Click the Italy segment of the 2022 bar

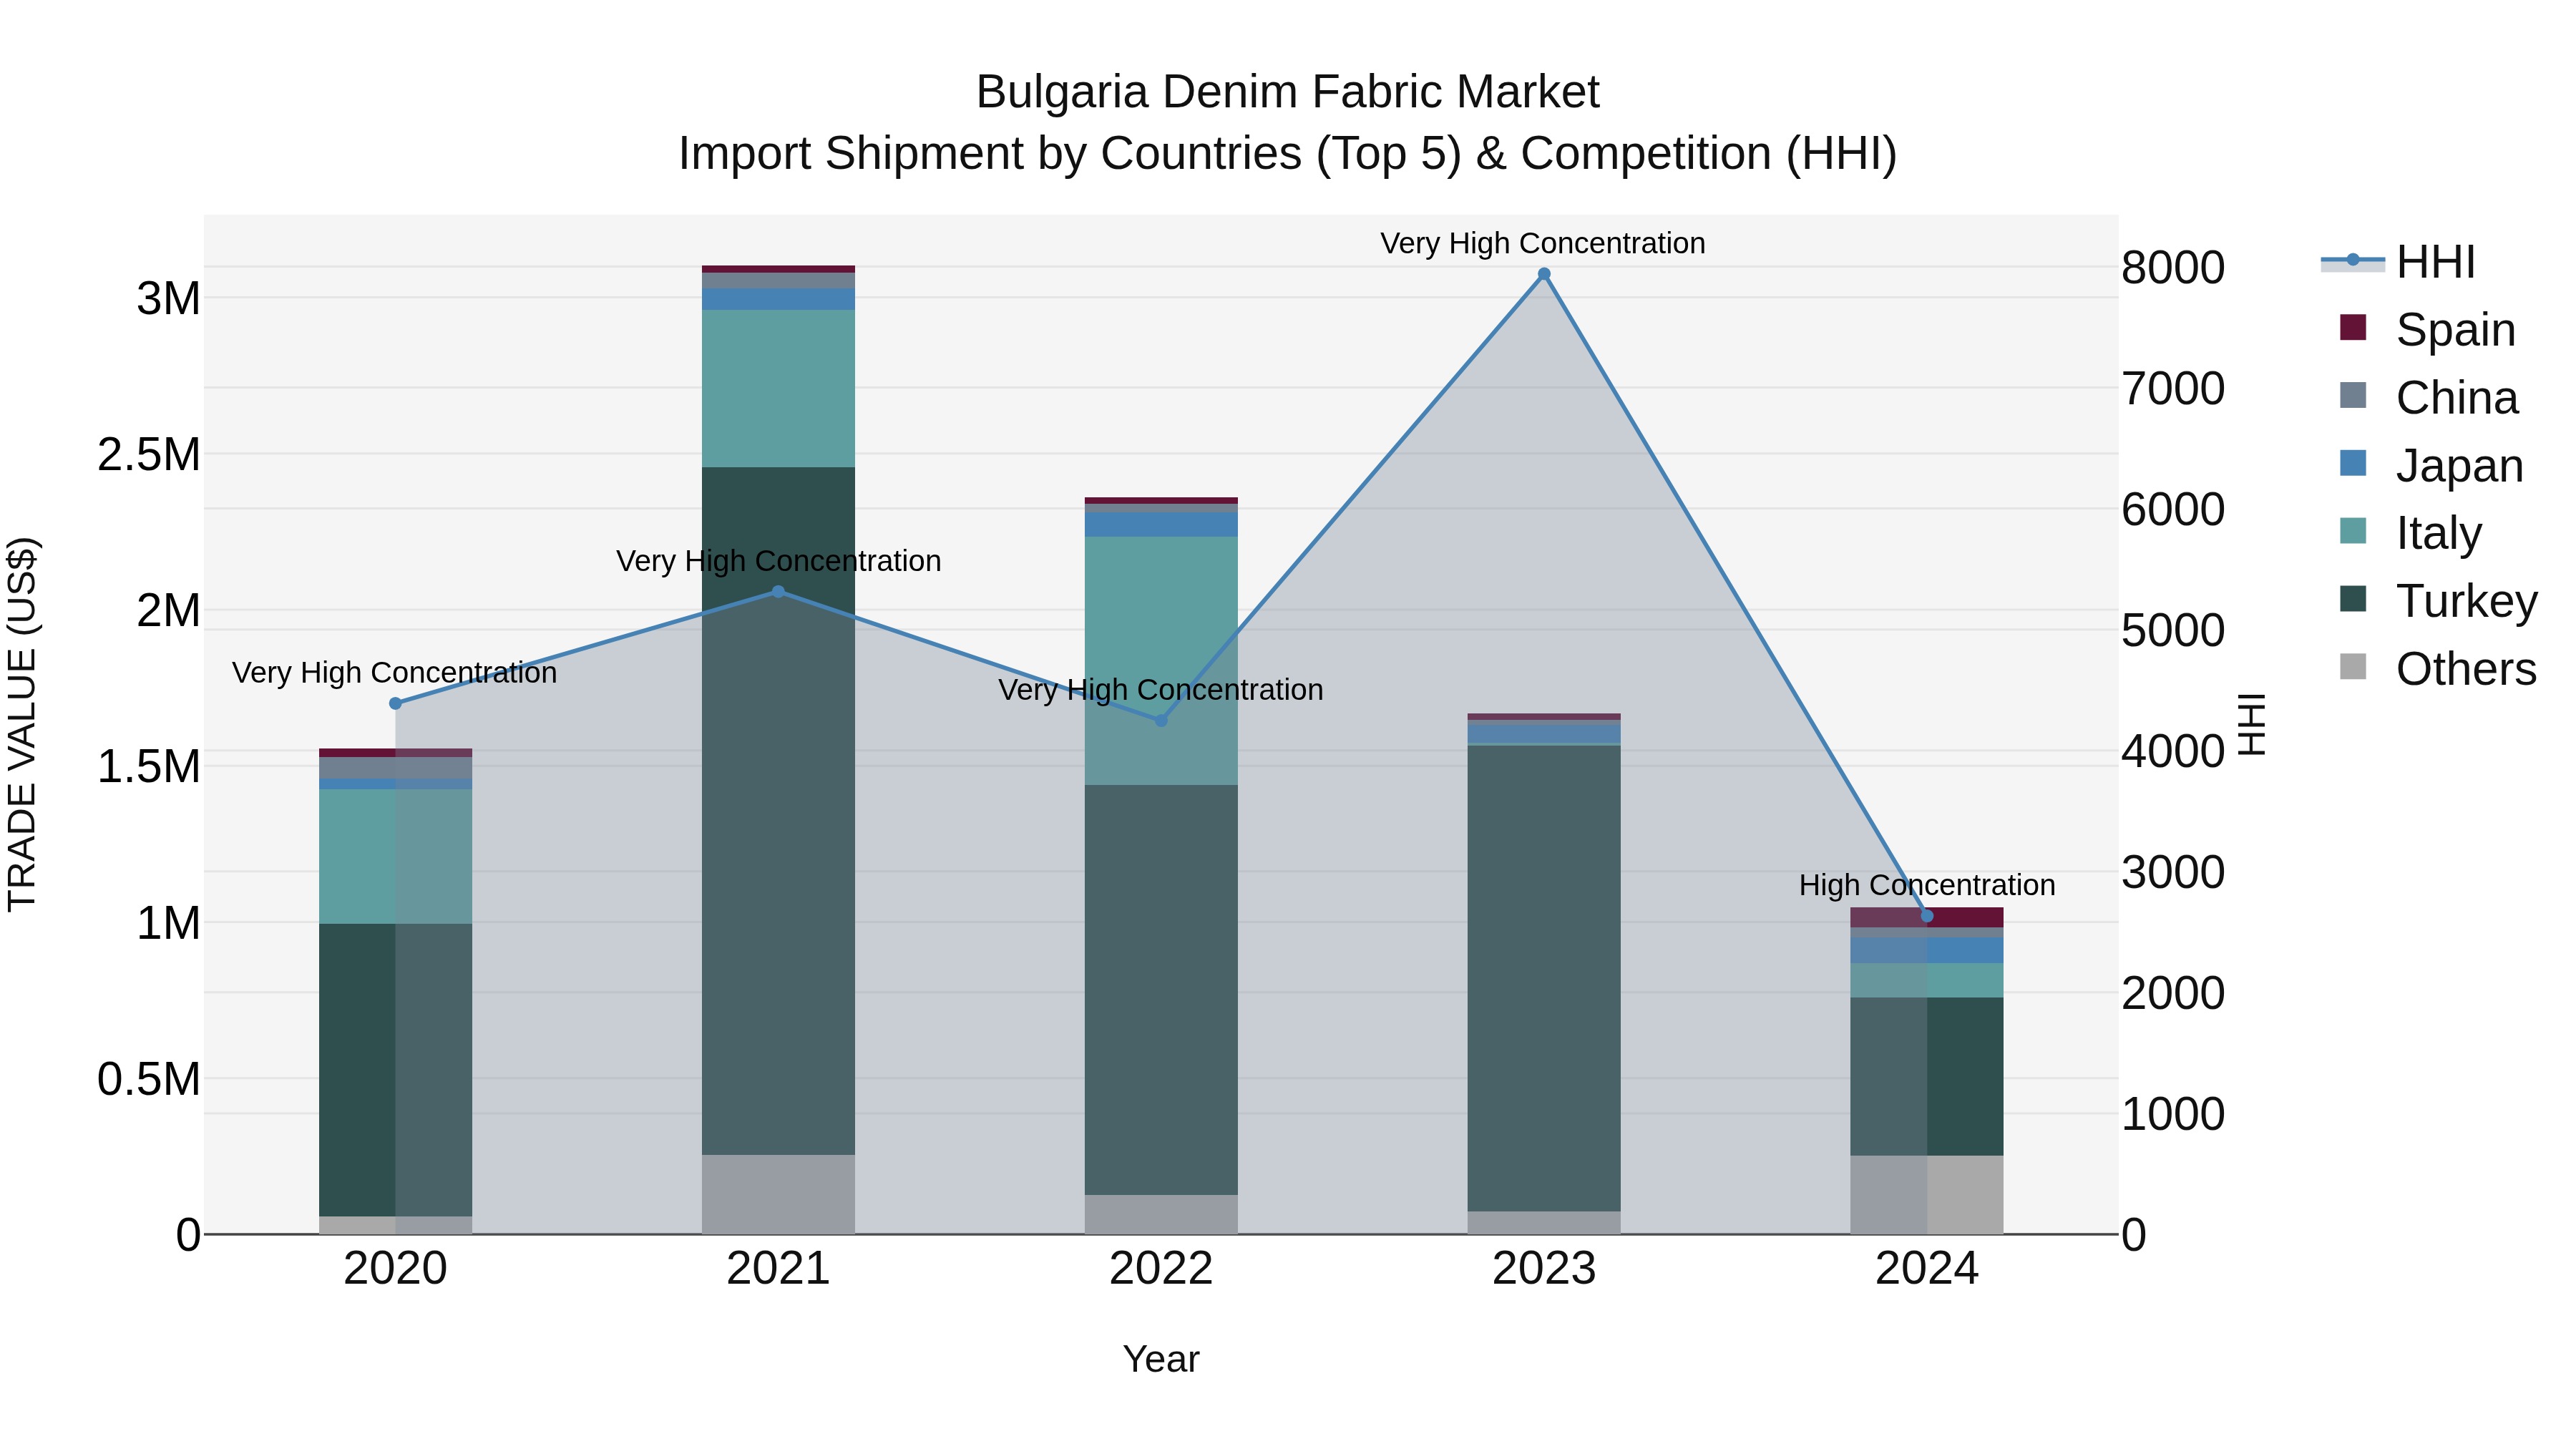pos(1161,660)
